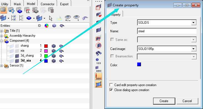The image size is (203, 109).
Task: Click the red color swatch of shang
Action: 46,46
